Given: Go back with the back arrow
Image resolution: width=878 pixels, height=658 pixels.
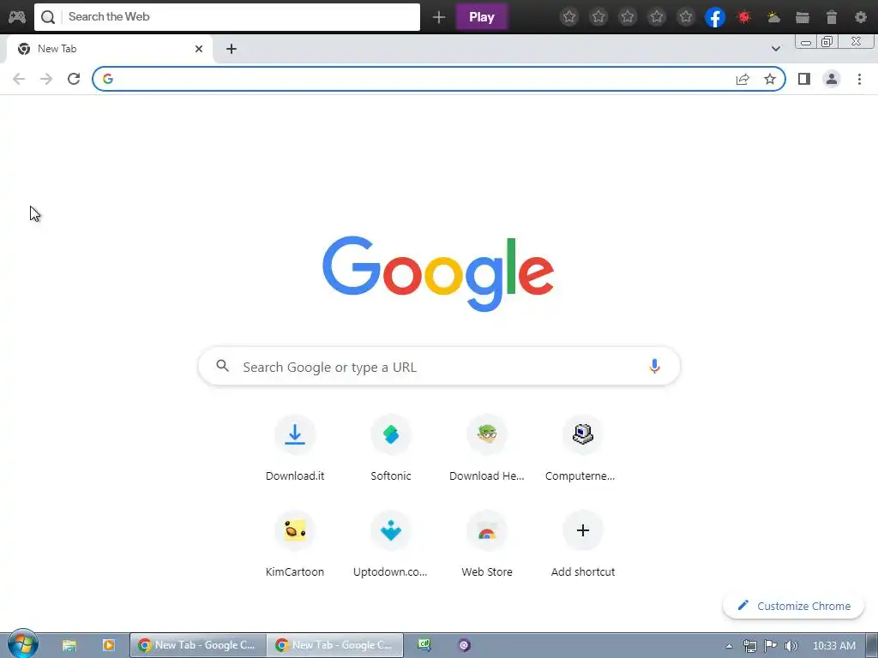Looking at the screenshot, I should click(x=19, y=79).
